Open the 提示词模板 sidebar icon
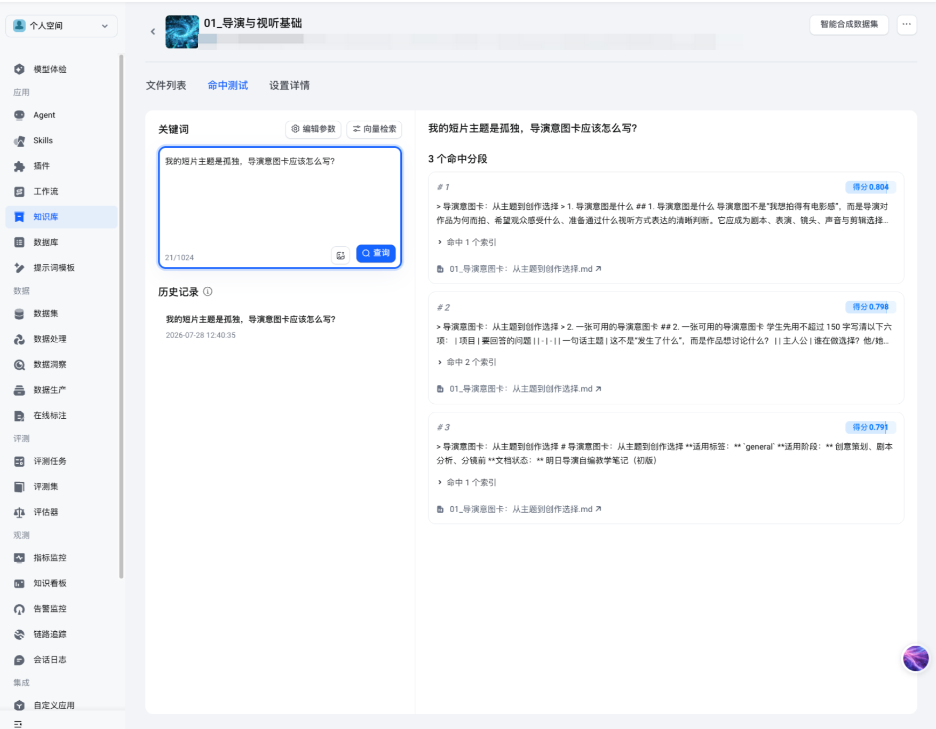Screen dimensions: 936x729 point(19,268)
